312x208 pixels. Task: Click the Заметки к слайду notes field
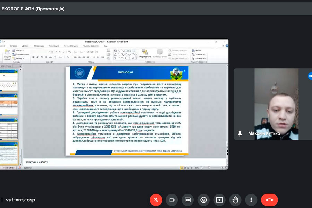click(x=104, y=162)
